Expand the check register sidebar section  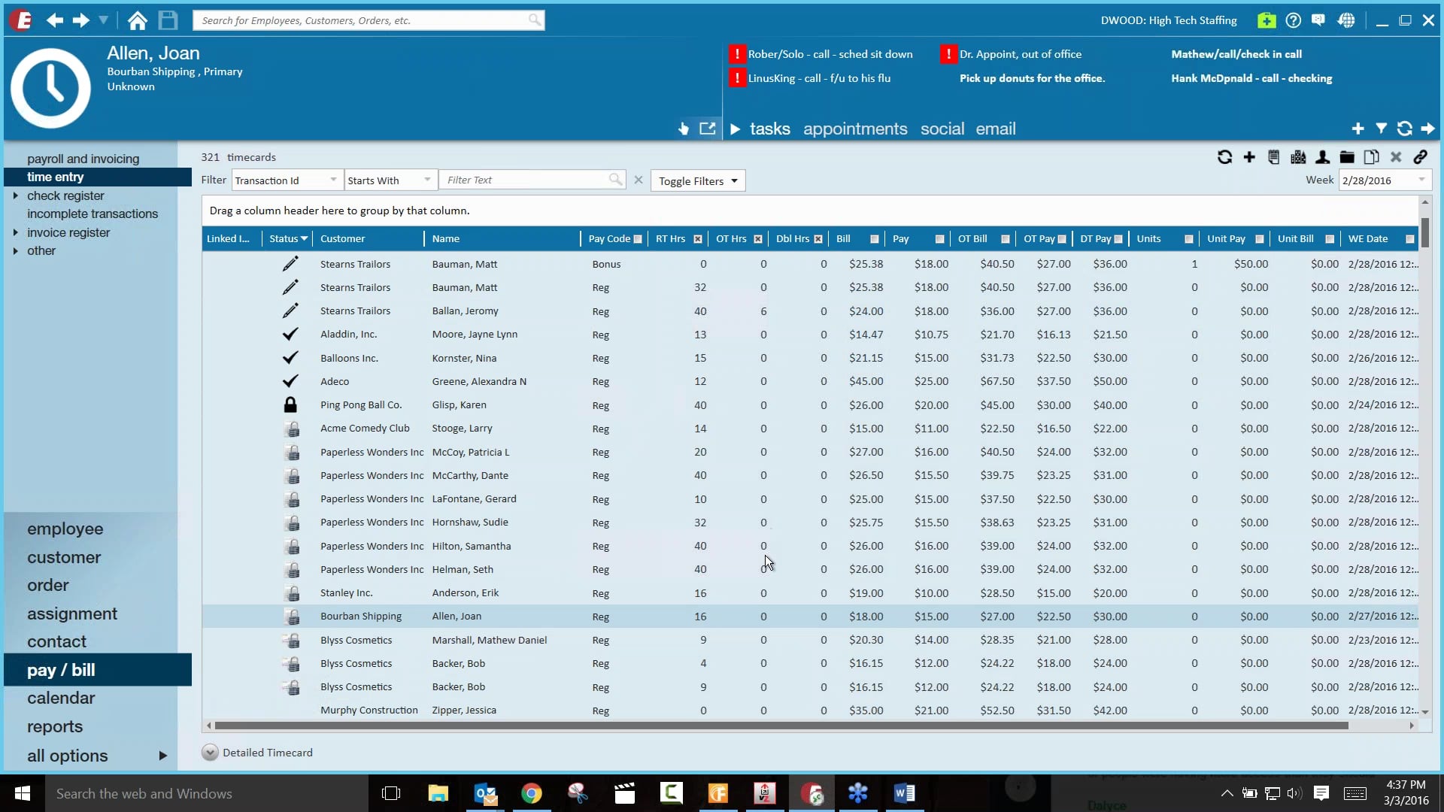coord(17,195)
